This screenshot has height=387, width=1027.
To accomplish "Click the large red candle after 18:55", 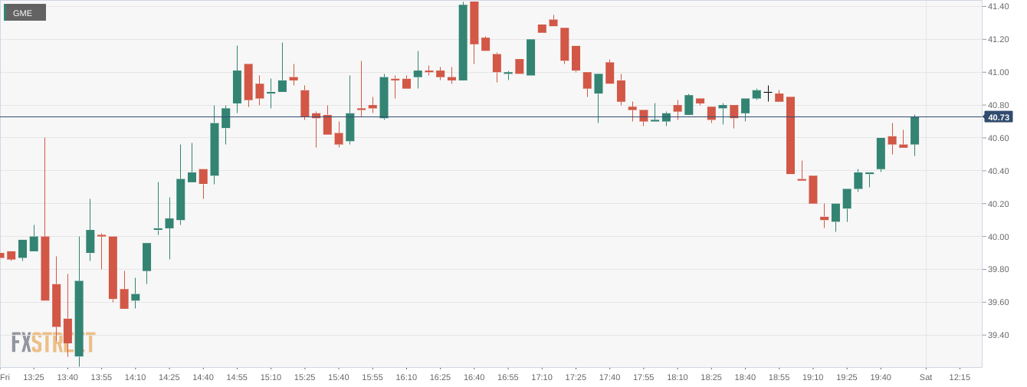I will [x=790, y=135].
